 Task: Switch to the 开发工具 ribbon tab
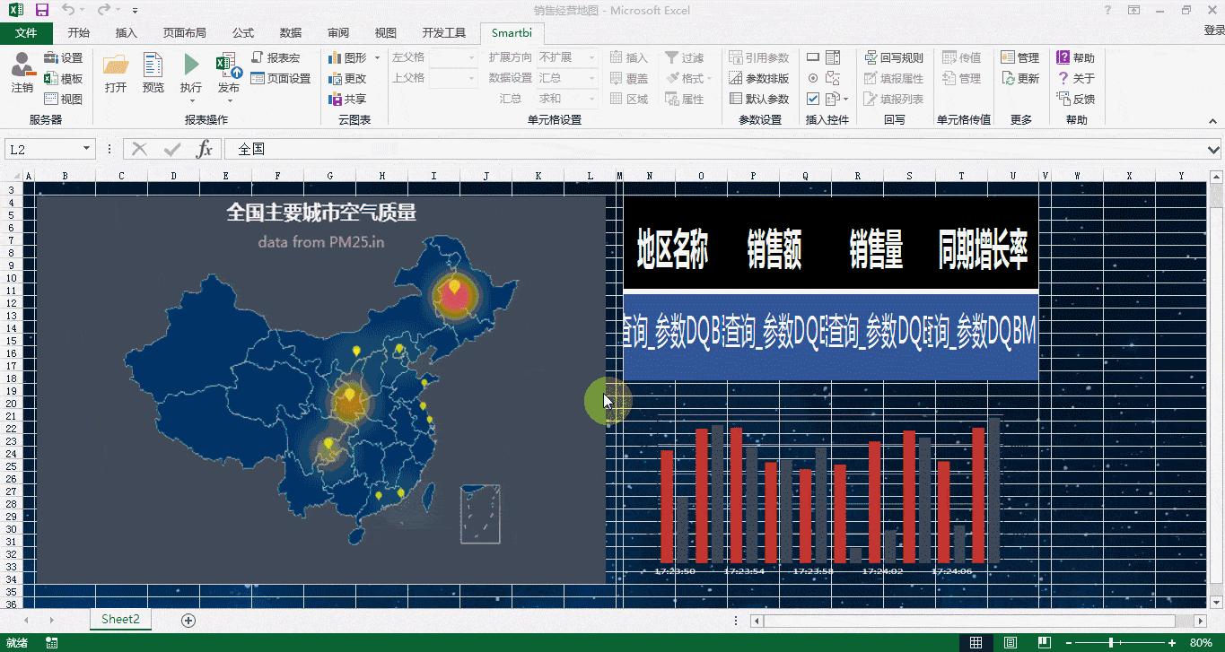[x=442, y=31]
